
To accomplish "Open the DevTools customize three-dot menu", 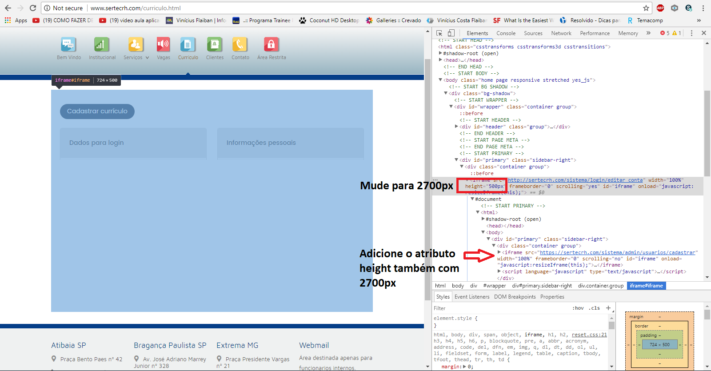I will (x=691, y=33).
